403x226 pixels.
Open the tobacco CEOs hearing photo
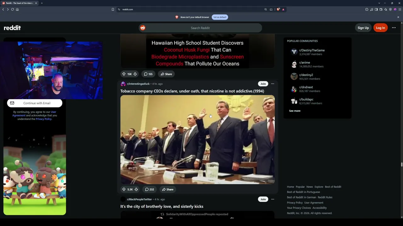(197, 140)
